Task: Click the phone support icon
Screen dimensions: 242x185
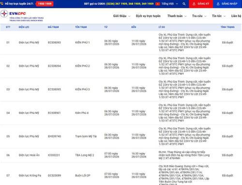Action: pyautogui.click(x=1, y=3)
